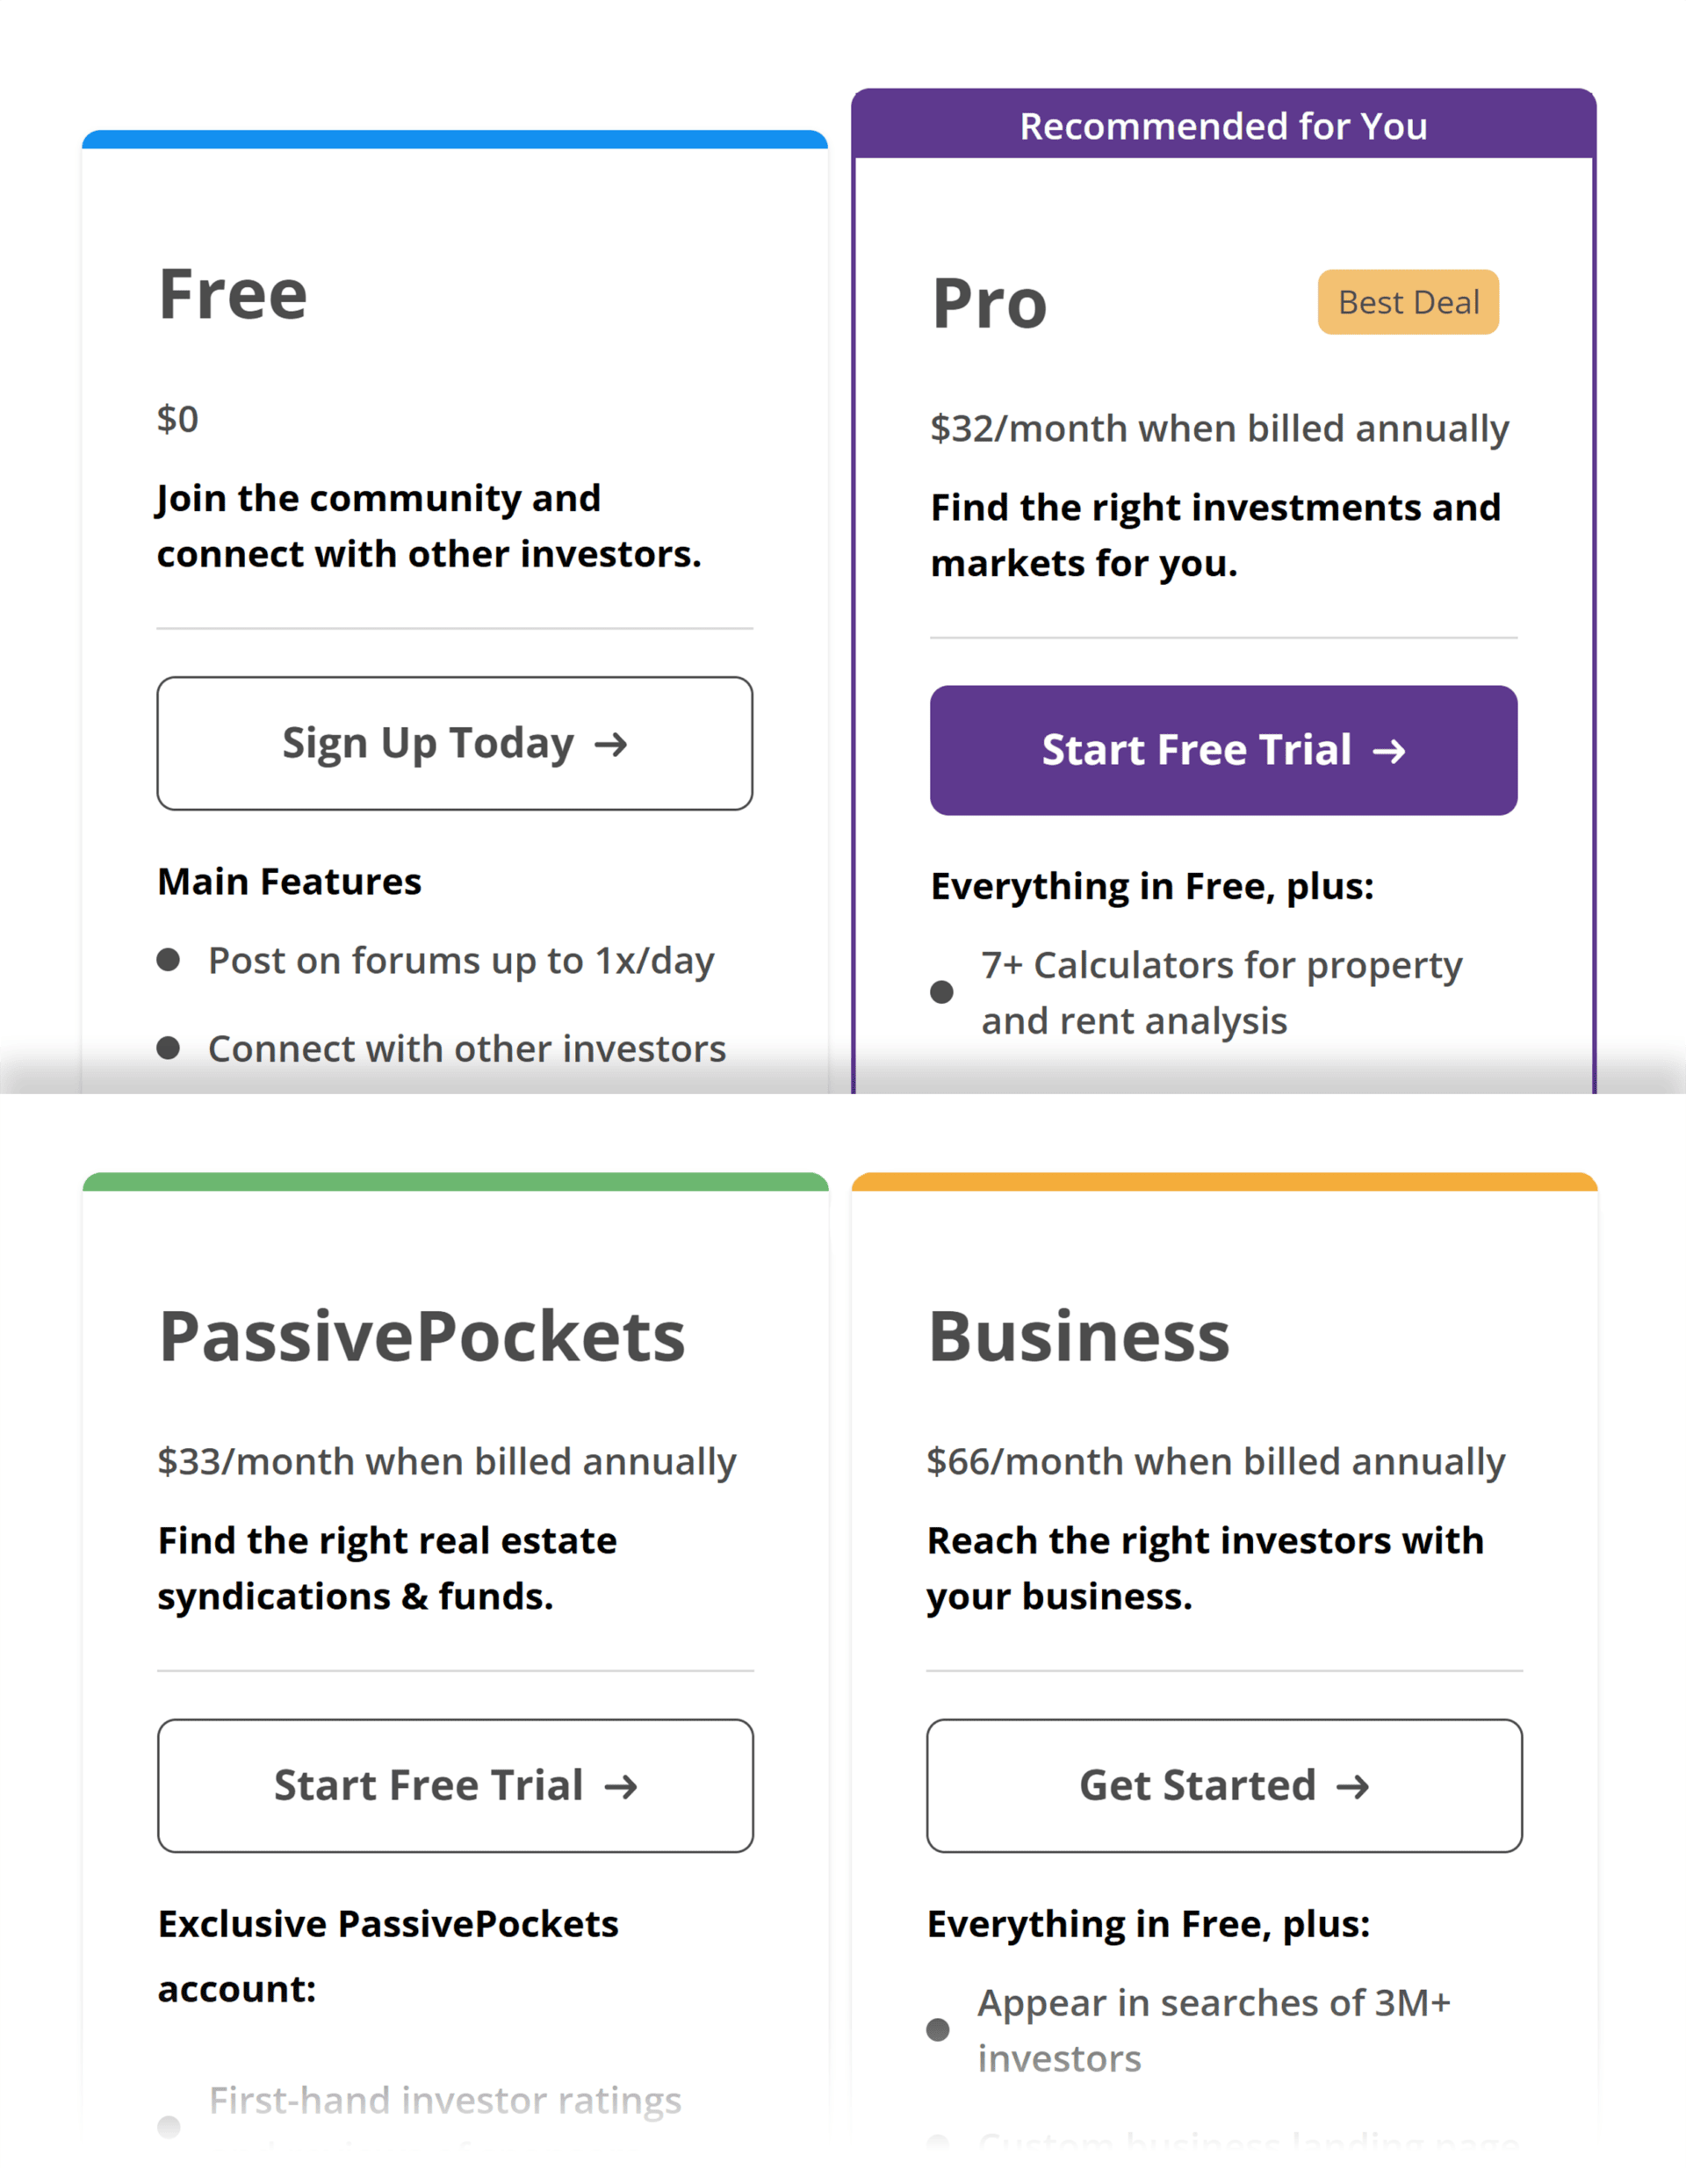Click the Recommended for You banner
The height and width of the screenshot is (2184, 1686).
pos(1223,126)
